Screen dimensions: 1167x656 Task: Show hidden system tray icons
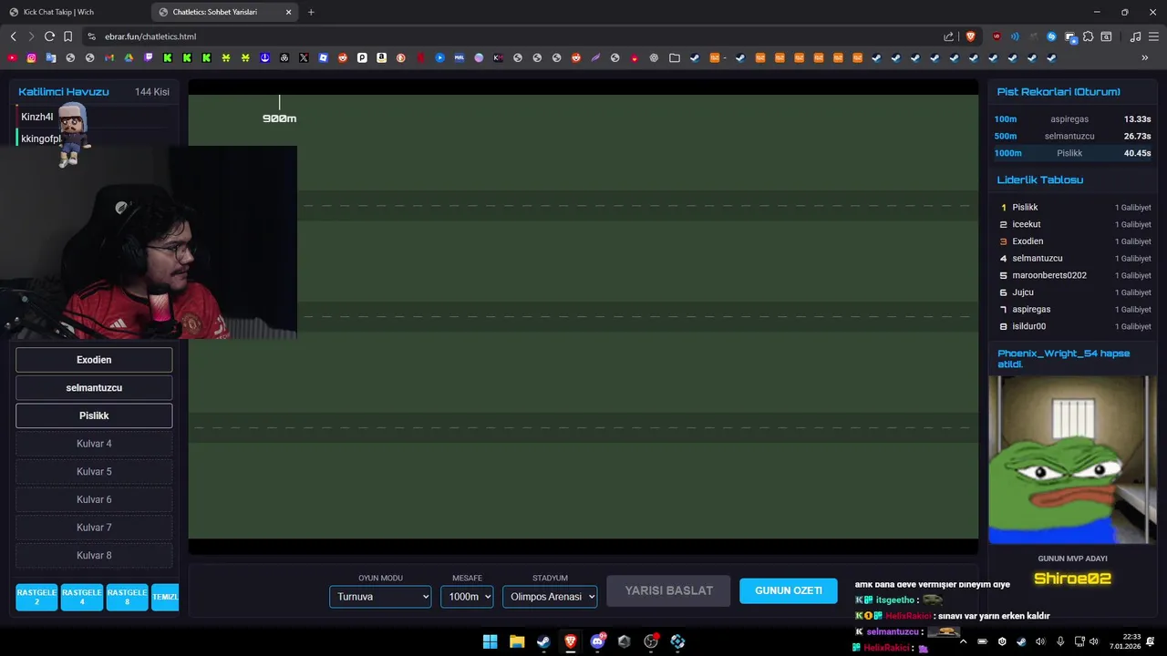[963, 641]
